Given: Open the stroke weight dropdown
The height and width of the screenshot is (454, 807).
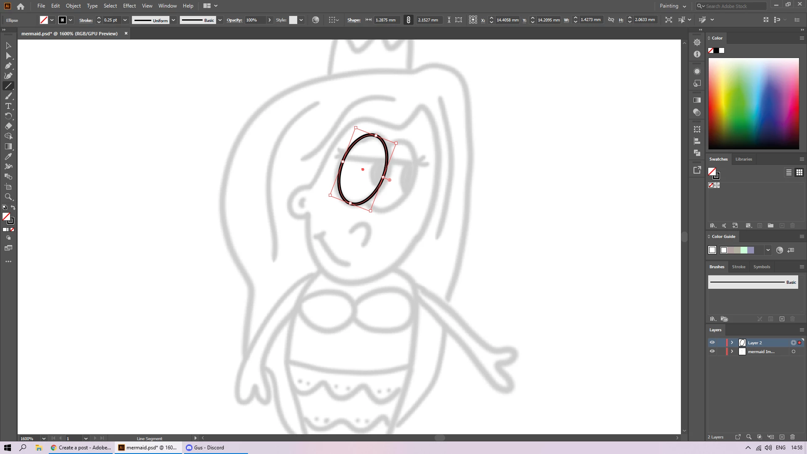Looking at the screenshot, I should (125, 20).
